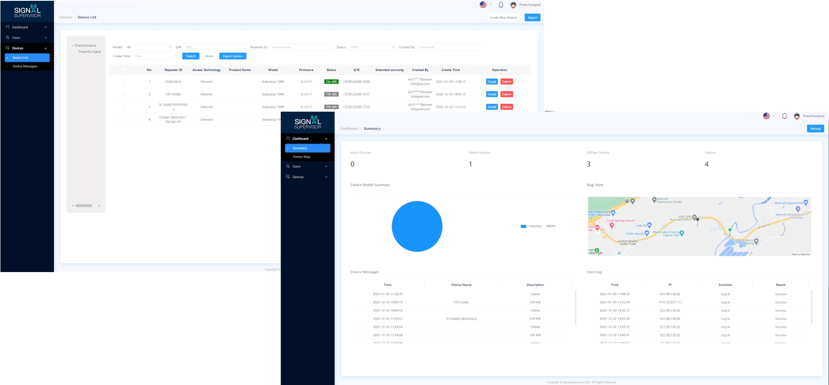This screenshot has width=829, height=385.
Task: Click the right arrow of the region tree scrollbar
Action: coord(99,206)
